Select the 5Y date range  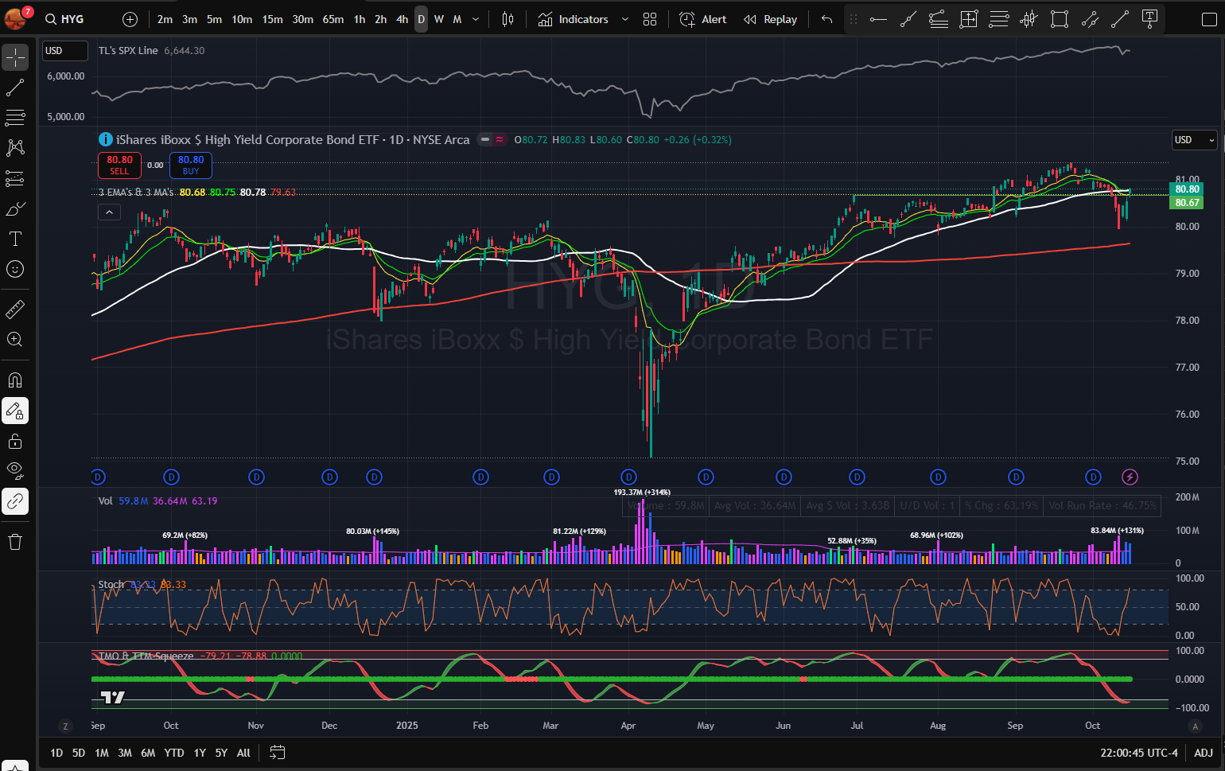point(221,753)
